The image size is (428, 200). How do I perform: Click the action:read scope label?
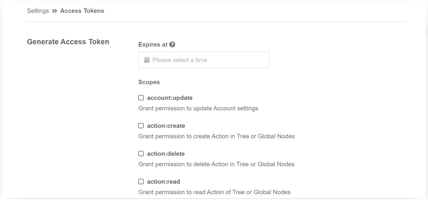[x=163, y=182]
